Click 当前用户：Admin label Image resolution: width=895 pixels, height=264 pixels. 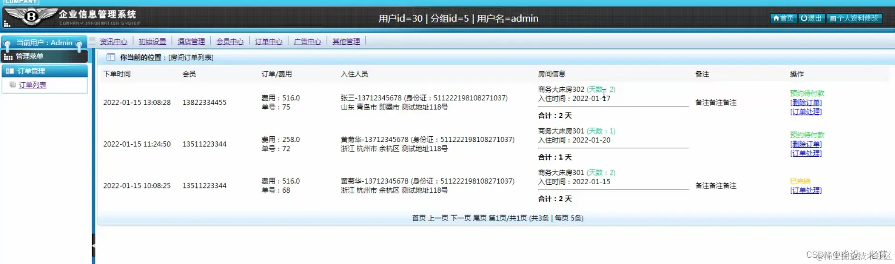coord(44,43)
